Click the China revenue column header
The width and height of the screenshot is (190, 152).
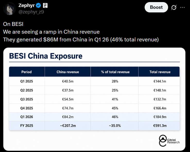pos(68,72)
